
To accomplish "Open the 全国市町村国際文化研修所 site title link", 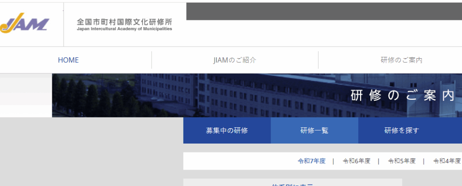I will pyautogui.click(x=124, y=22).
